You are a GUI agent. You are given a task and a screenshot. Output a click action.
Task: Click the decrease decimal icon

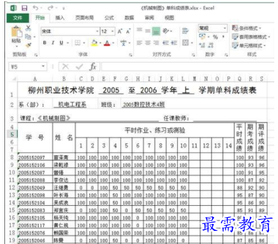pyautogui.click(x=211, y=45)
